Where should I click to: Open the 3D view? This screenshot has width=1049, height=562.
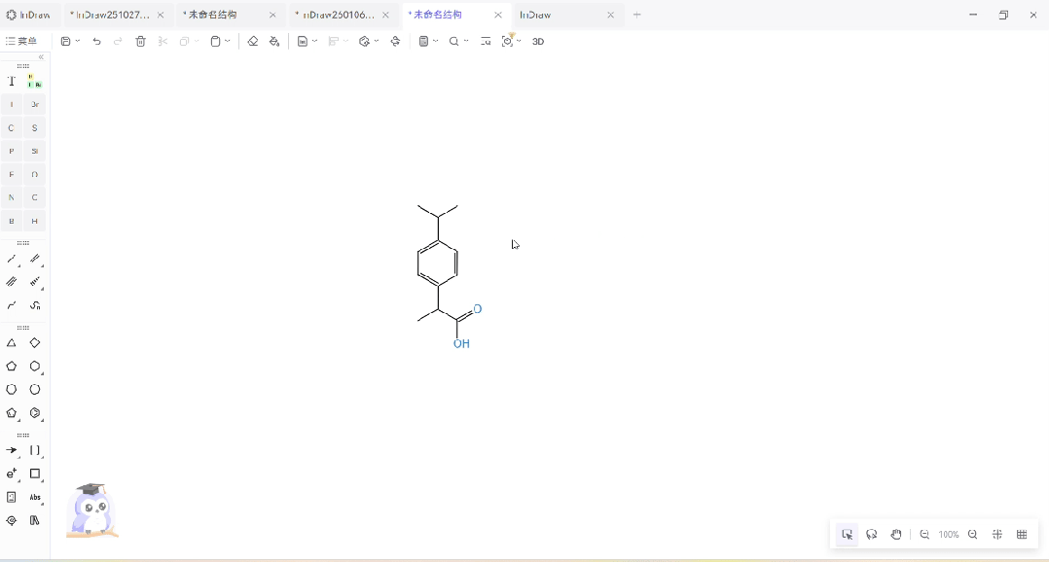click(538, 42)
